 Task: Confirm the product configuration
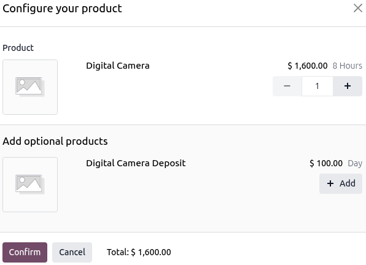tap(25, 252)
